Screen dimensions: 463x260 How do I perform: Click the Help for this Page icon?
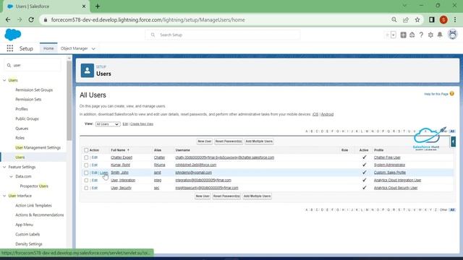pos(451,94)
